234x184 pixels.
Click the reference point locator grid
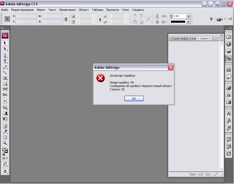(x=7, y=19)
